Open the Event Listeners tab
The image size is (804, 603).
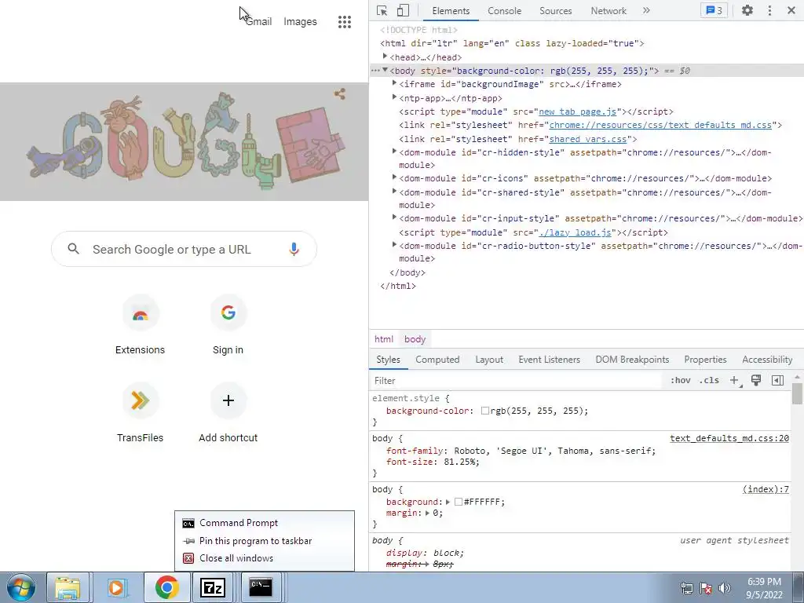coord(549,360)
